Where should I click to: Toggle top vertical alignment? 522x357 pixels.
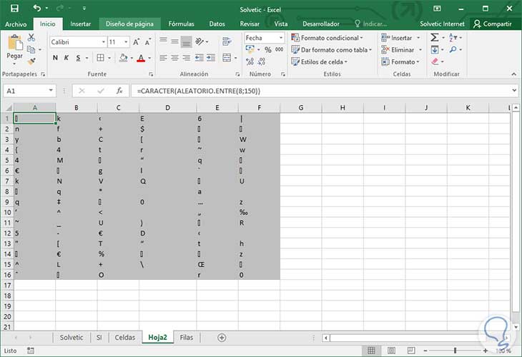point(163,41)
